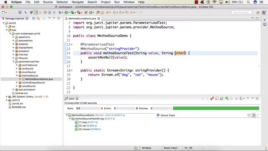Click the New wizard toolbar icon
268x151 pixels.
pos(3,12)
